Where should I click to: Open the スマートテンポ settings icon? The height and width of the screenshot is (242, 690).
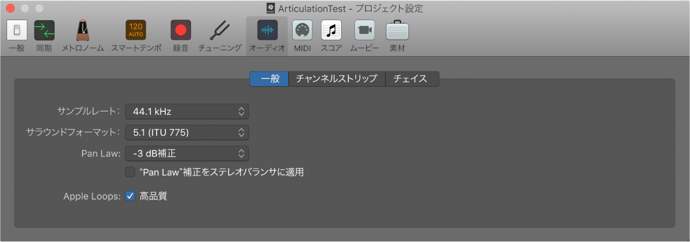136,31
